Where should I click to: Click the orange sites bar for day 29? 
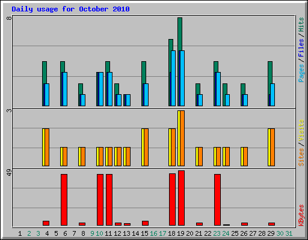point(273,148)
